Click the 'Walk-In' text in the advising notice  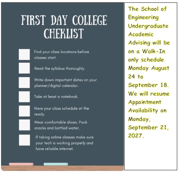(154, 51)
